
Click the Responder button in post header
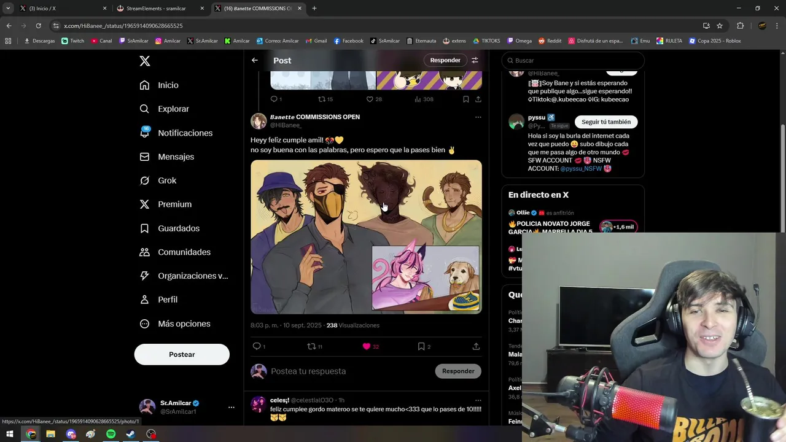coord(445,60)
